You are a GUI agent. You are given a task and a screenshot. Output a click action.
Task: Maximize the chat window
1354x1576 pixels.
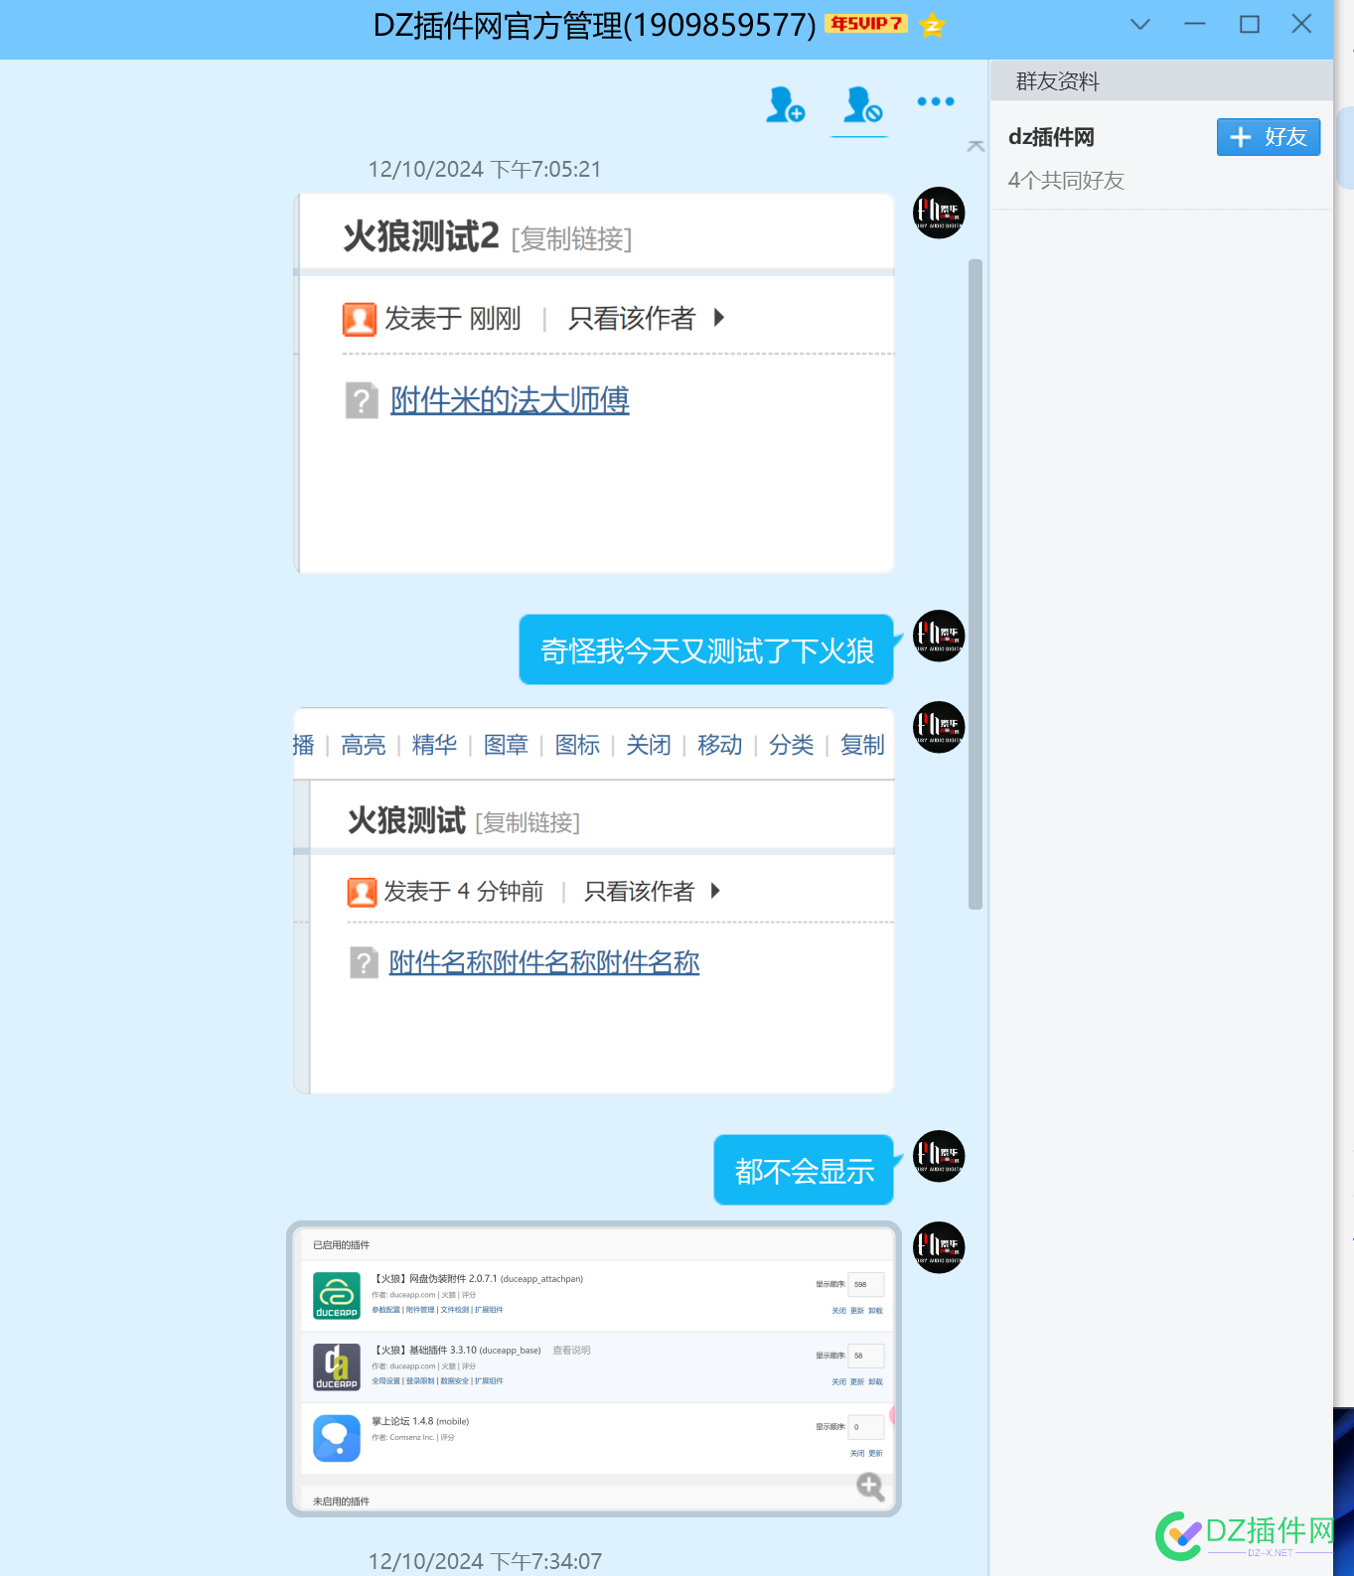click(x=1250, y=24)
